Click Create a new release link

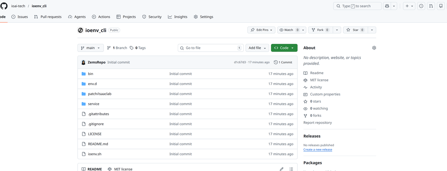point(317,150)
